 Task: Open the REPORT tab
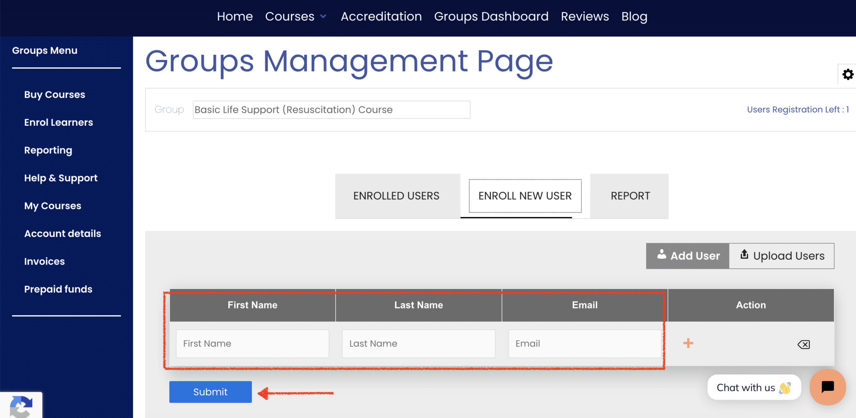click(630, 196)
